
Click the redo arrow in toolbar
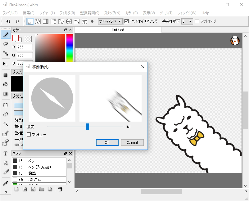[x=18, y=21]
